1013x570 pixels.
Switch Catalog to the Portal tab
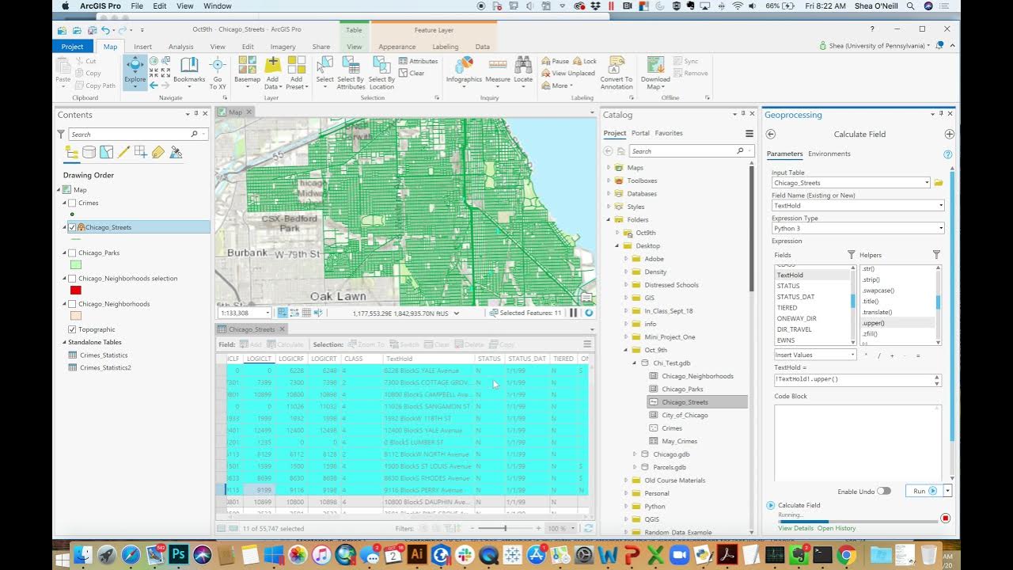click(640, 133)
